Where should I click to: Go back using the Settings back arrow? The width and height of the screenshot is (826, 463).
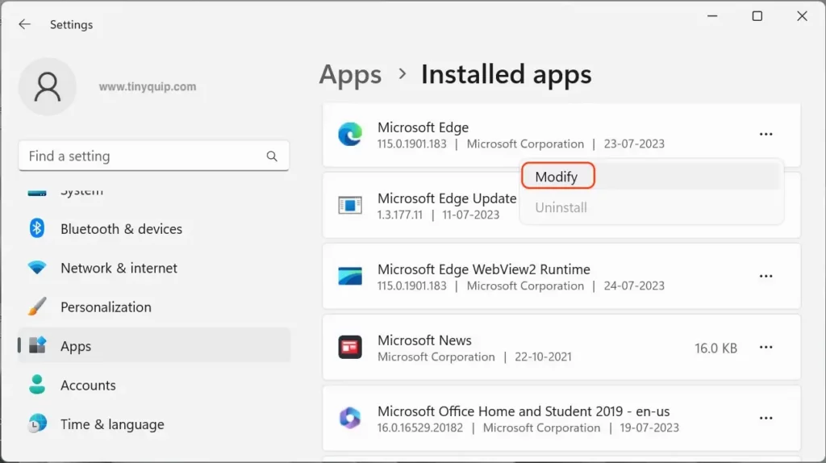pos(24,24)
